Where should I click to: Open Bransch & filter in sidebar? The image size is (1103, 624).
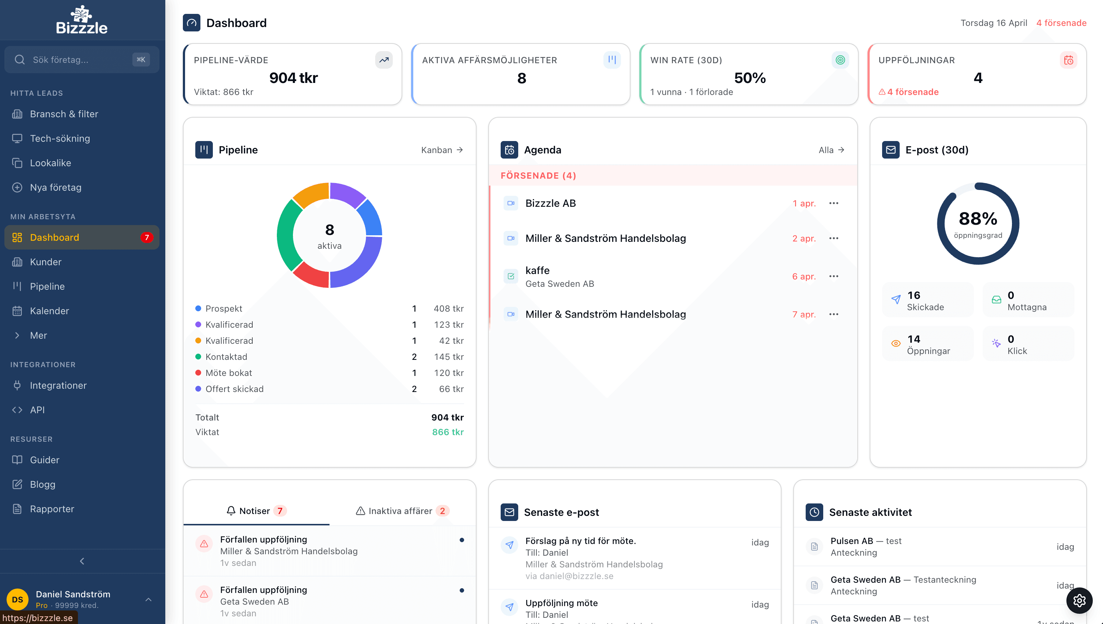click(x=64, y=114)
